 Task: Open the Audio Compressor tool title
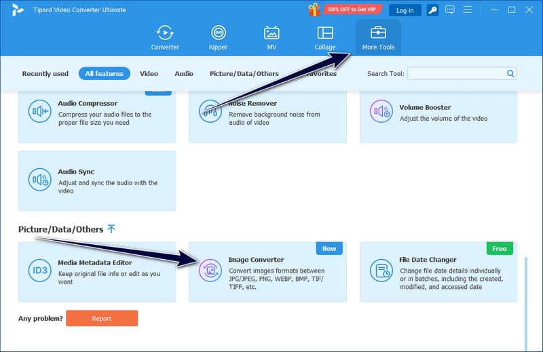[88, 103]
